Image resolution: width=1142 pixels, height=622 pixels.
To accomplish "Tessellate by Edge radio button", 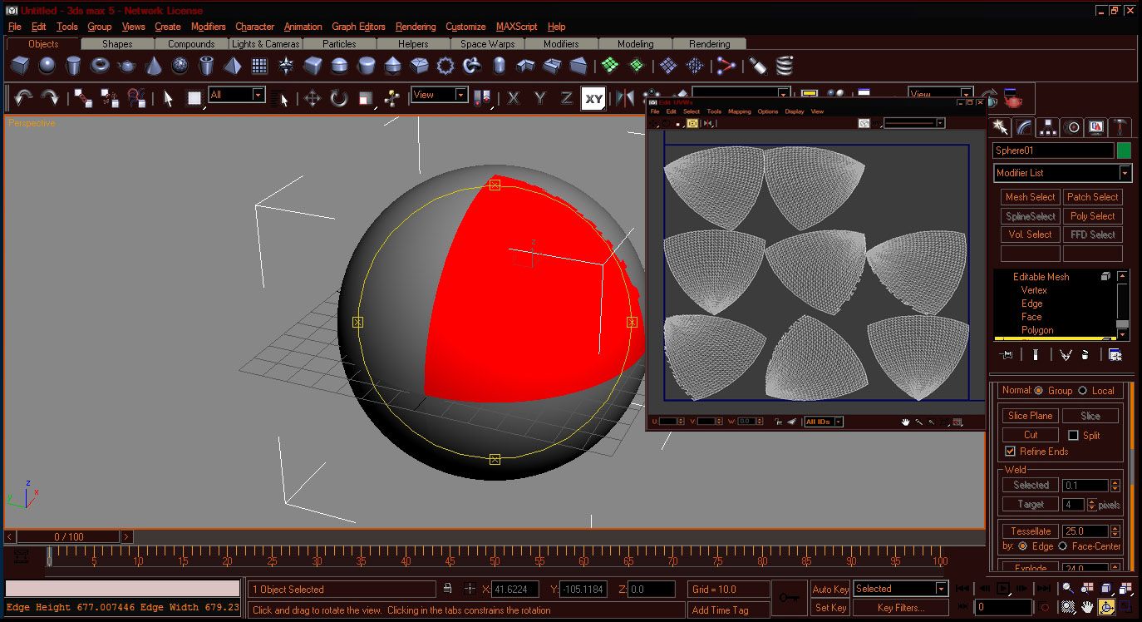I will click(1022, 546).
